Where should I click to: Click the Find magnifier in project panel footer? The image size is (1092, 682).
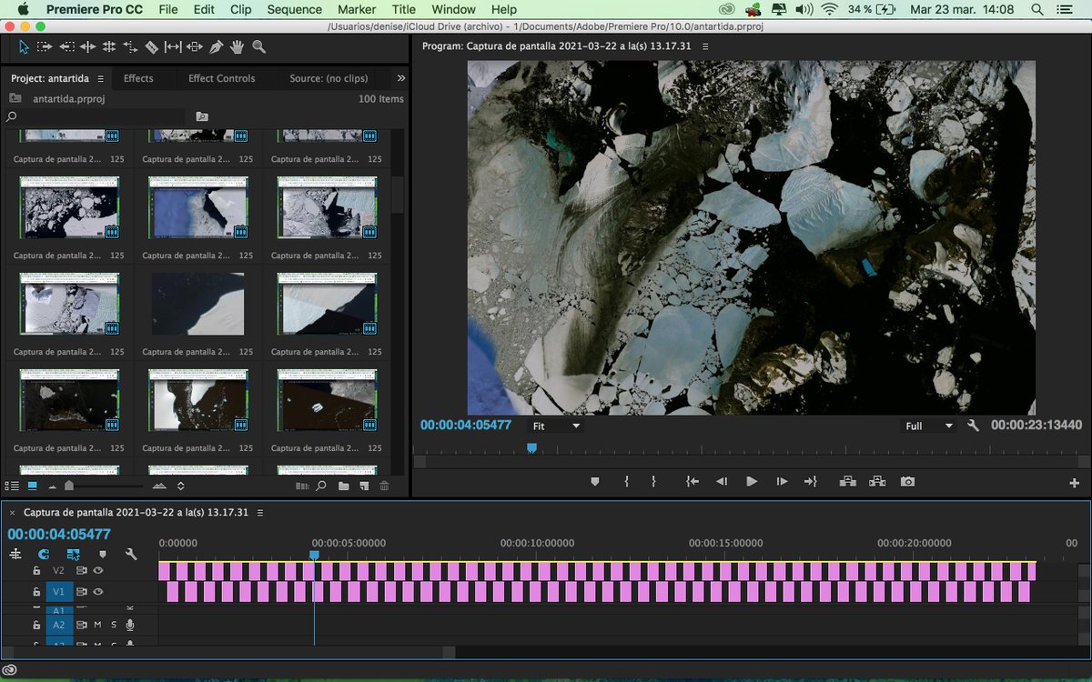(x=321, y=486)
